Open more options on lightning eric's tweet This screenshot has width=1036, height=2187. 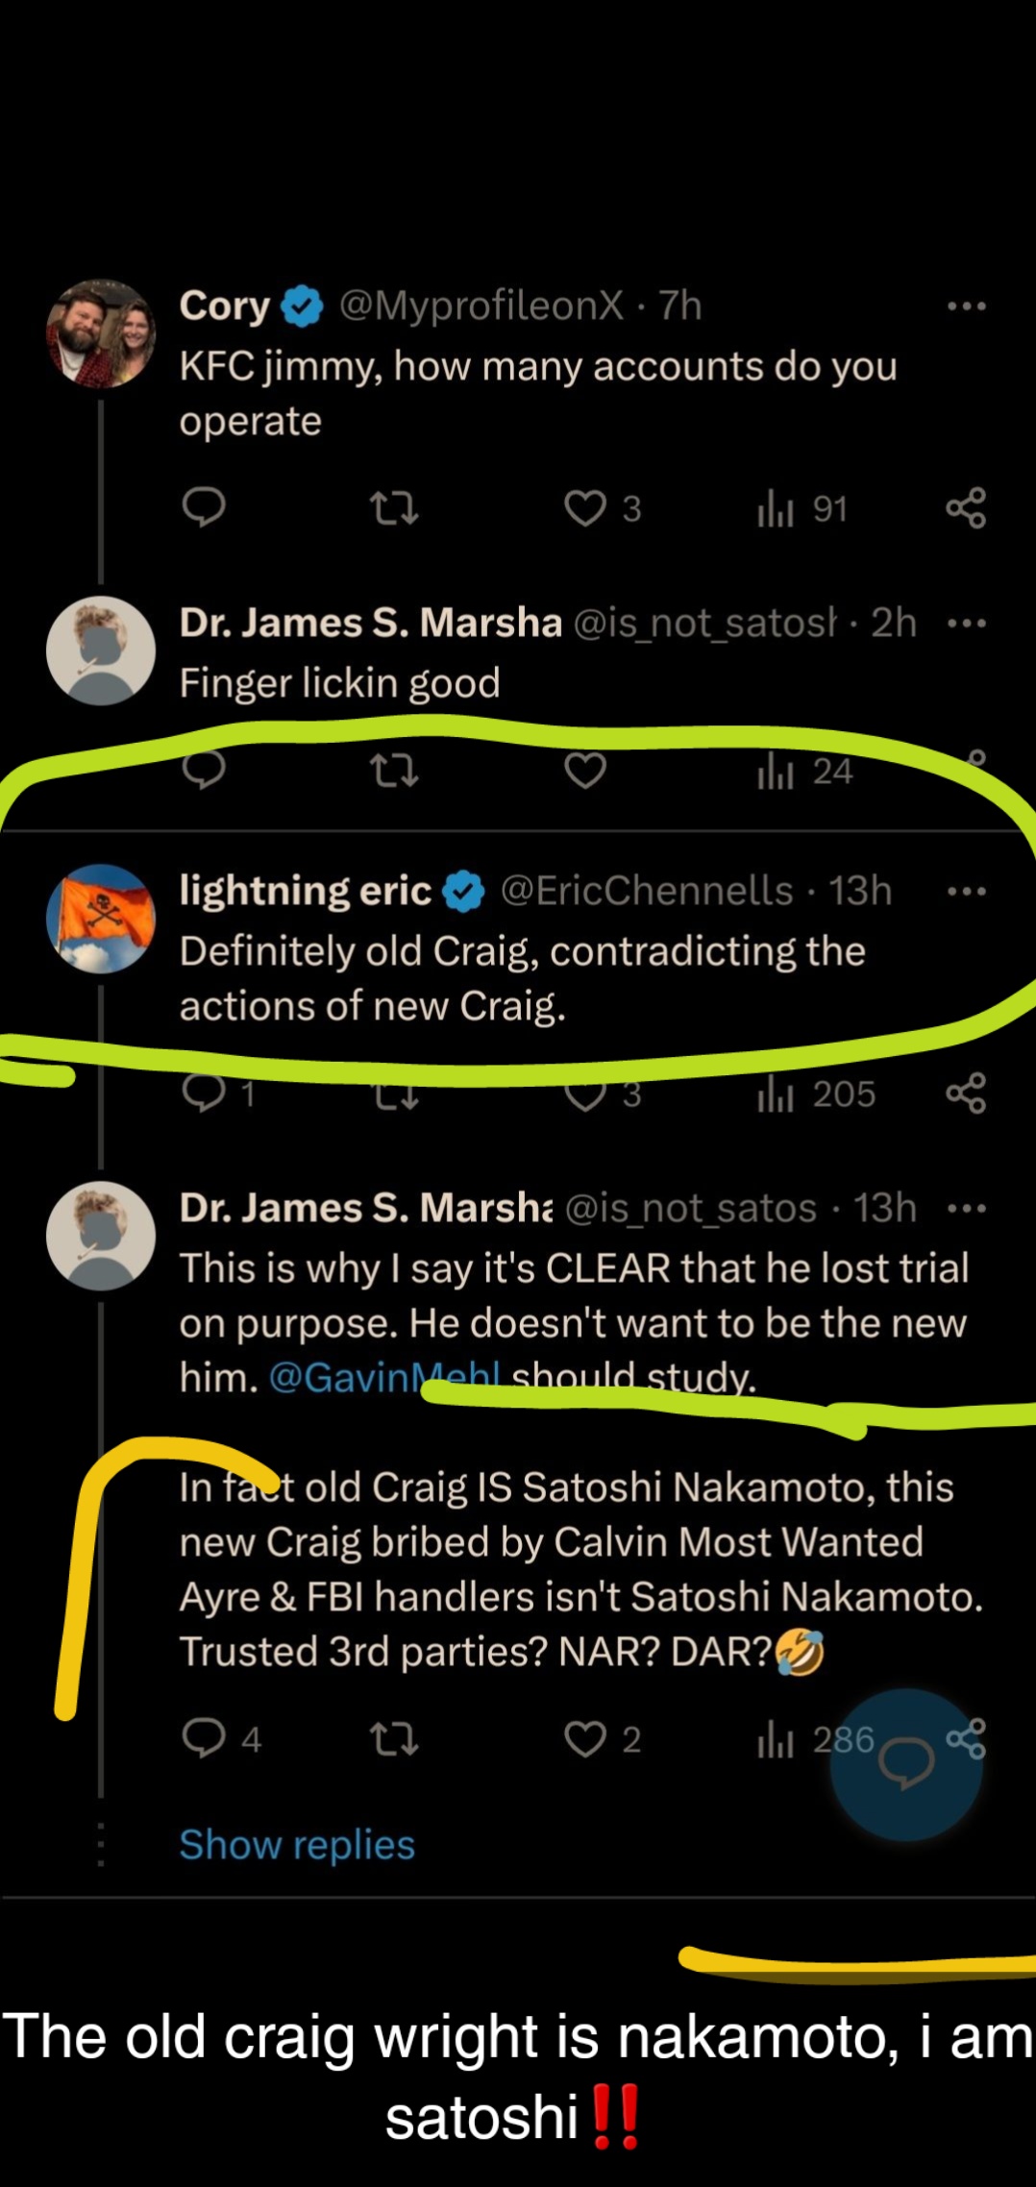click(x=966, y=892)
